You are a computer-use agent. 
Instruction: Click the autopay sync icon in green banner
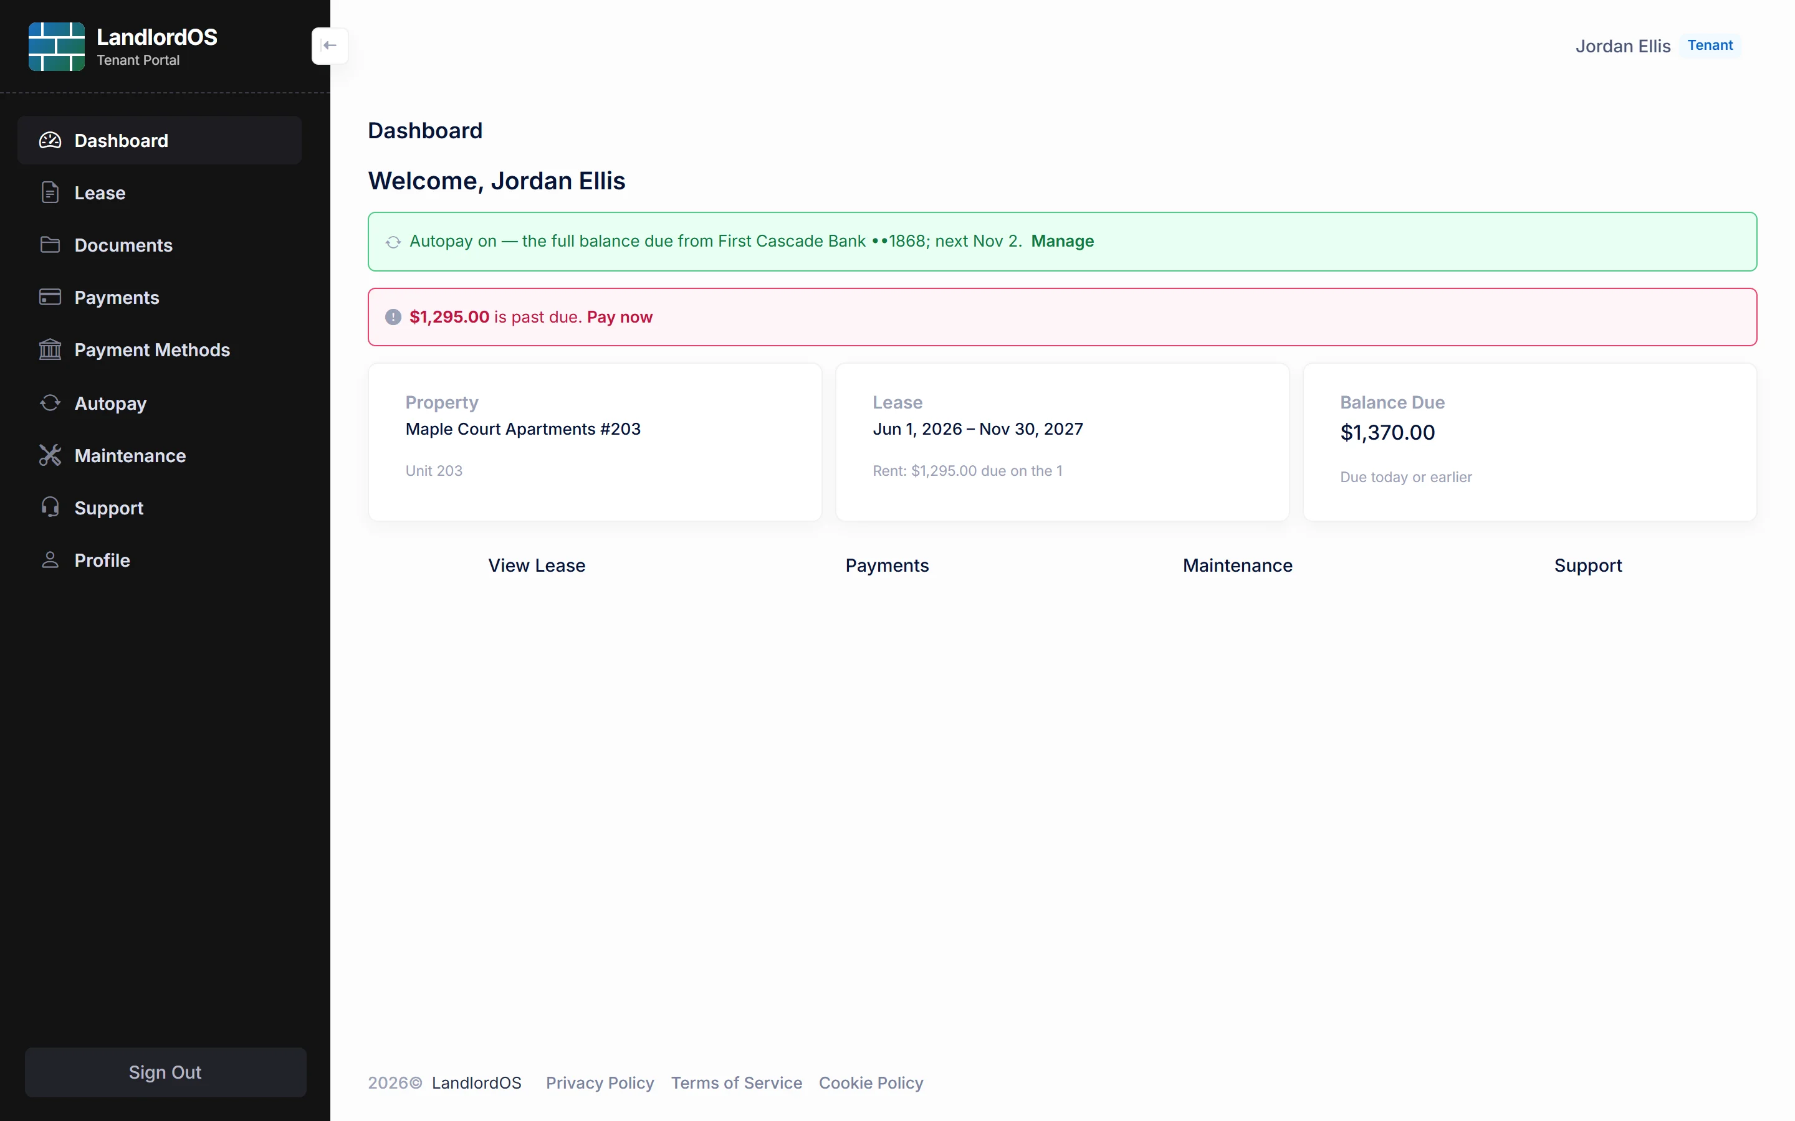click(393, 242)
